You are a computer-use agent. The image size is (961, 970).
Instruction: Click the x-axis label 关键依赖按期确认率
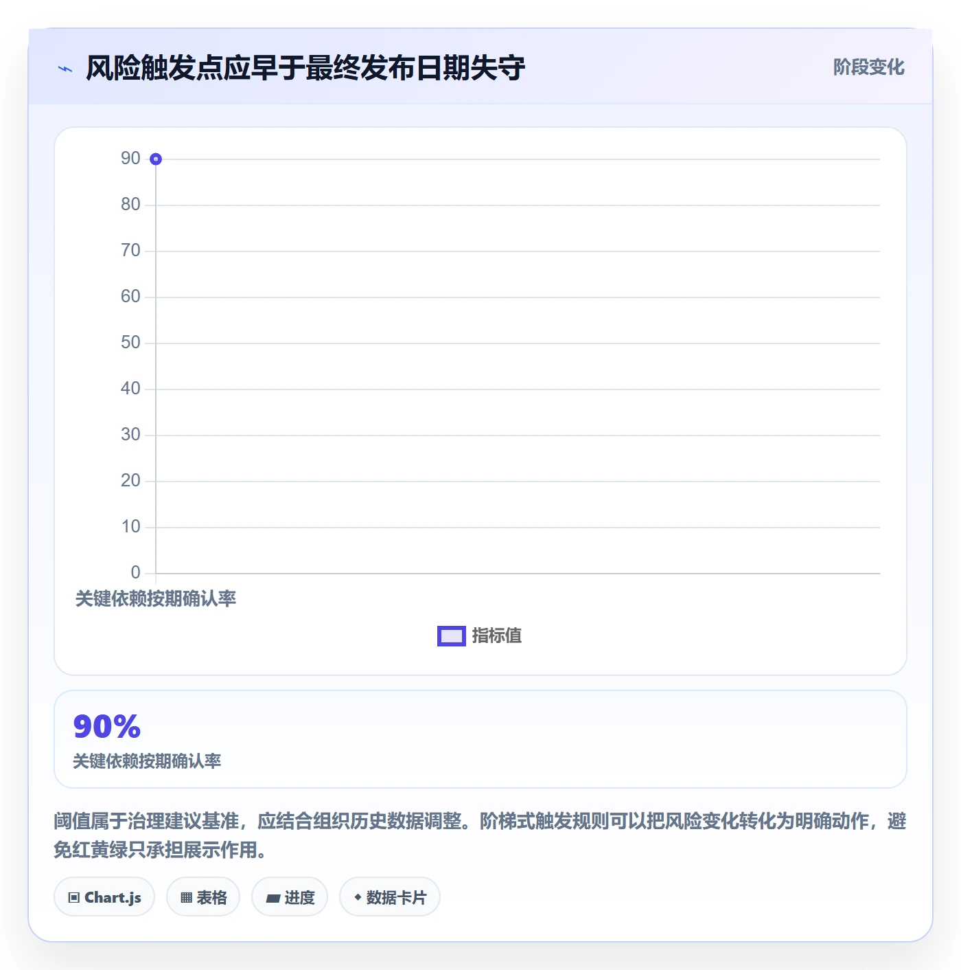click(x=156, y=599)
